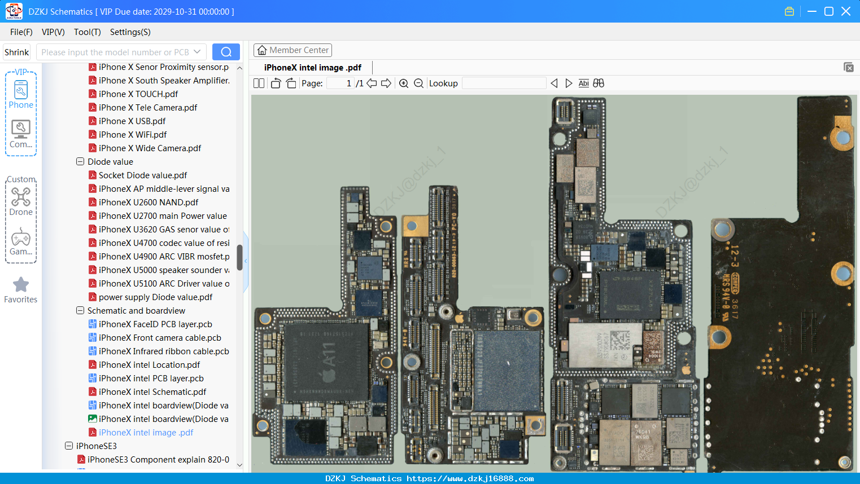Collapse the Diode value folder
The image size is (860, 484).
tap(80, 161)
